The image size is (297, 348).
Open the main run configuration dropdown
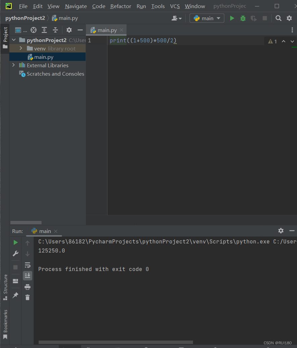207,18
